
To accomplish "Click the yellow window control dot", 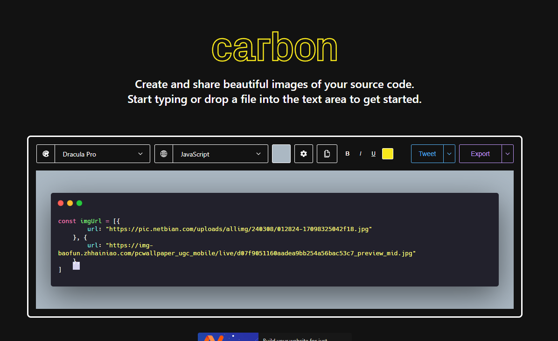I will click(x=70, y=203).
